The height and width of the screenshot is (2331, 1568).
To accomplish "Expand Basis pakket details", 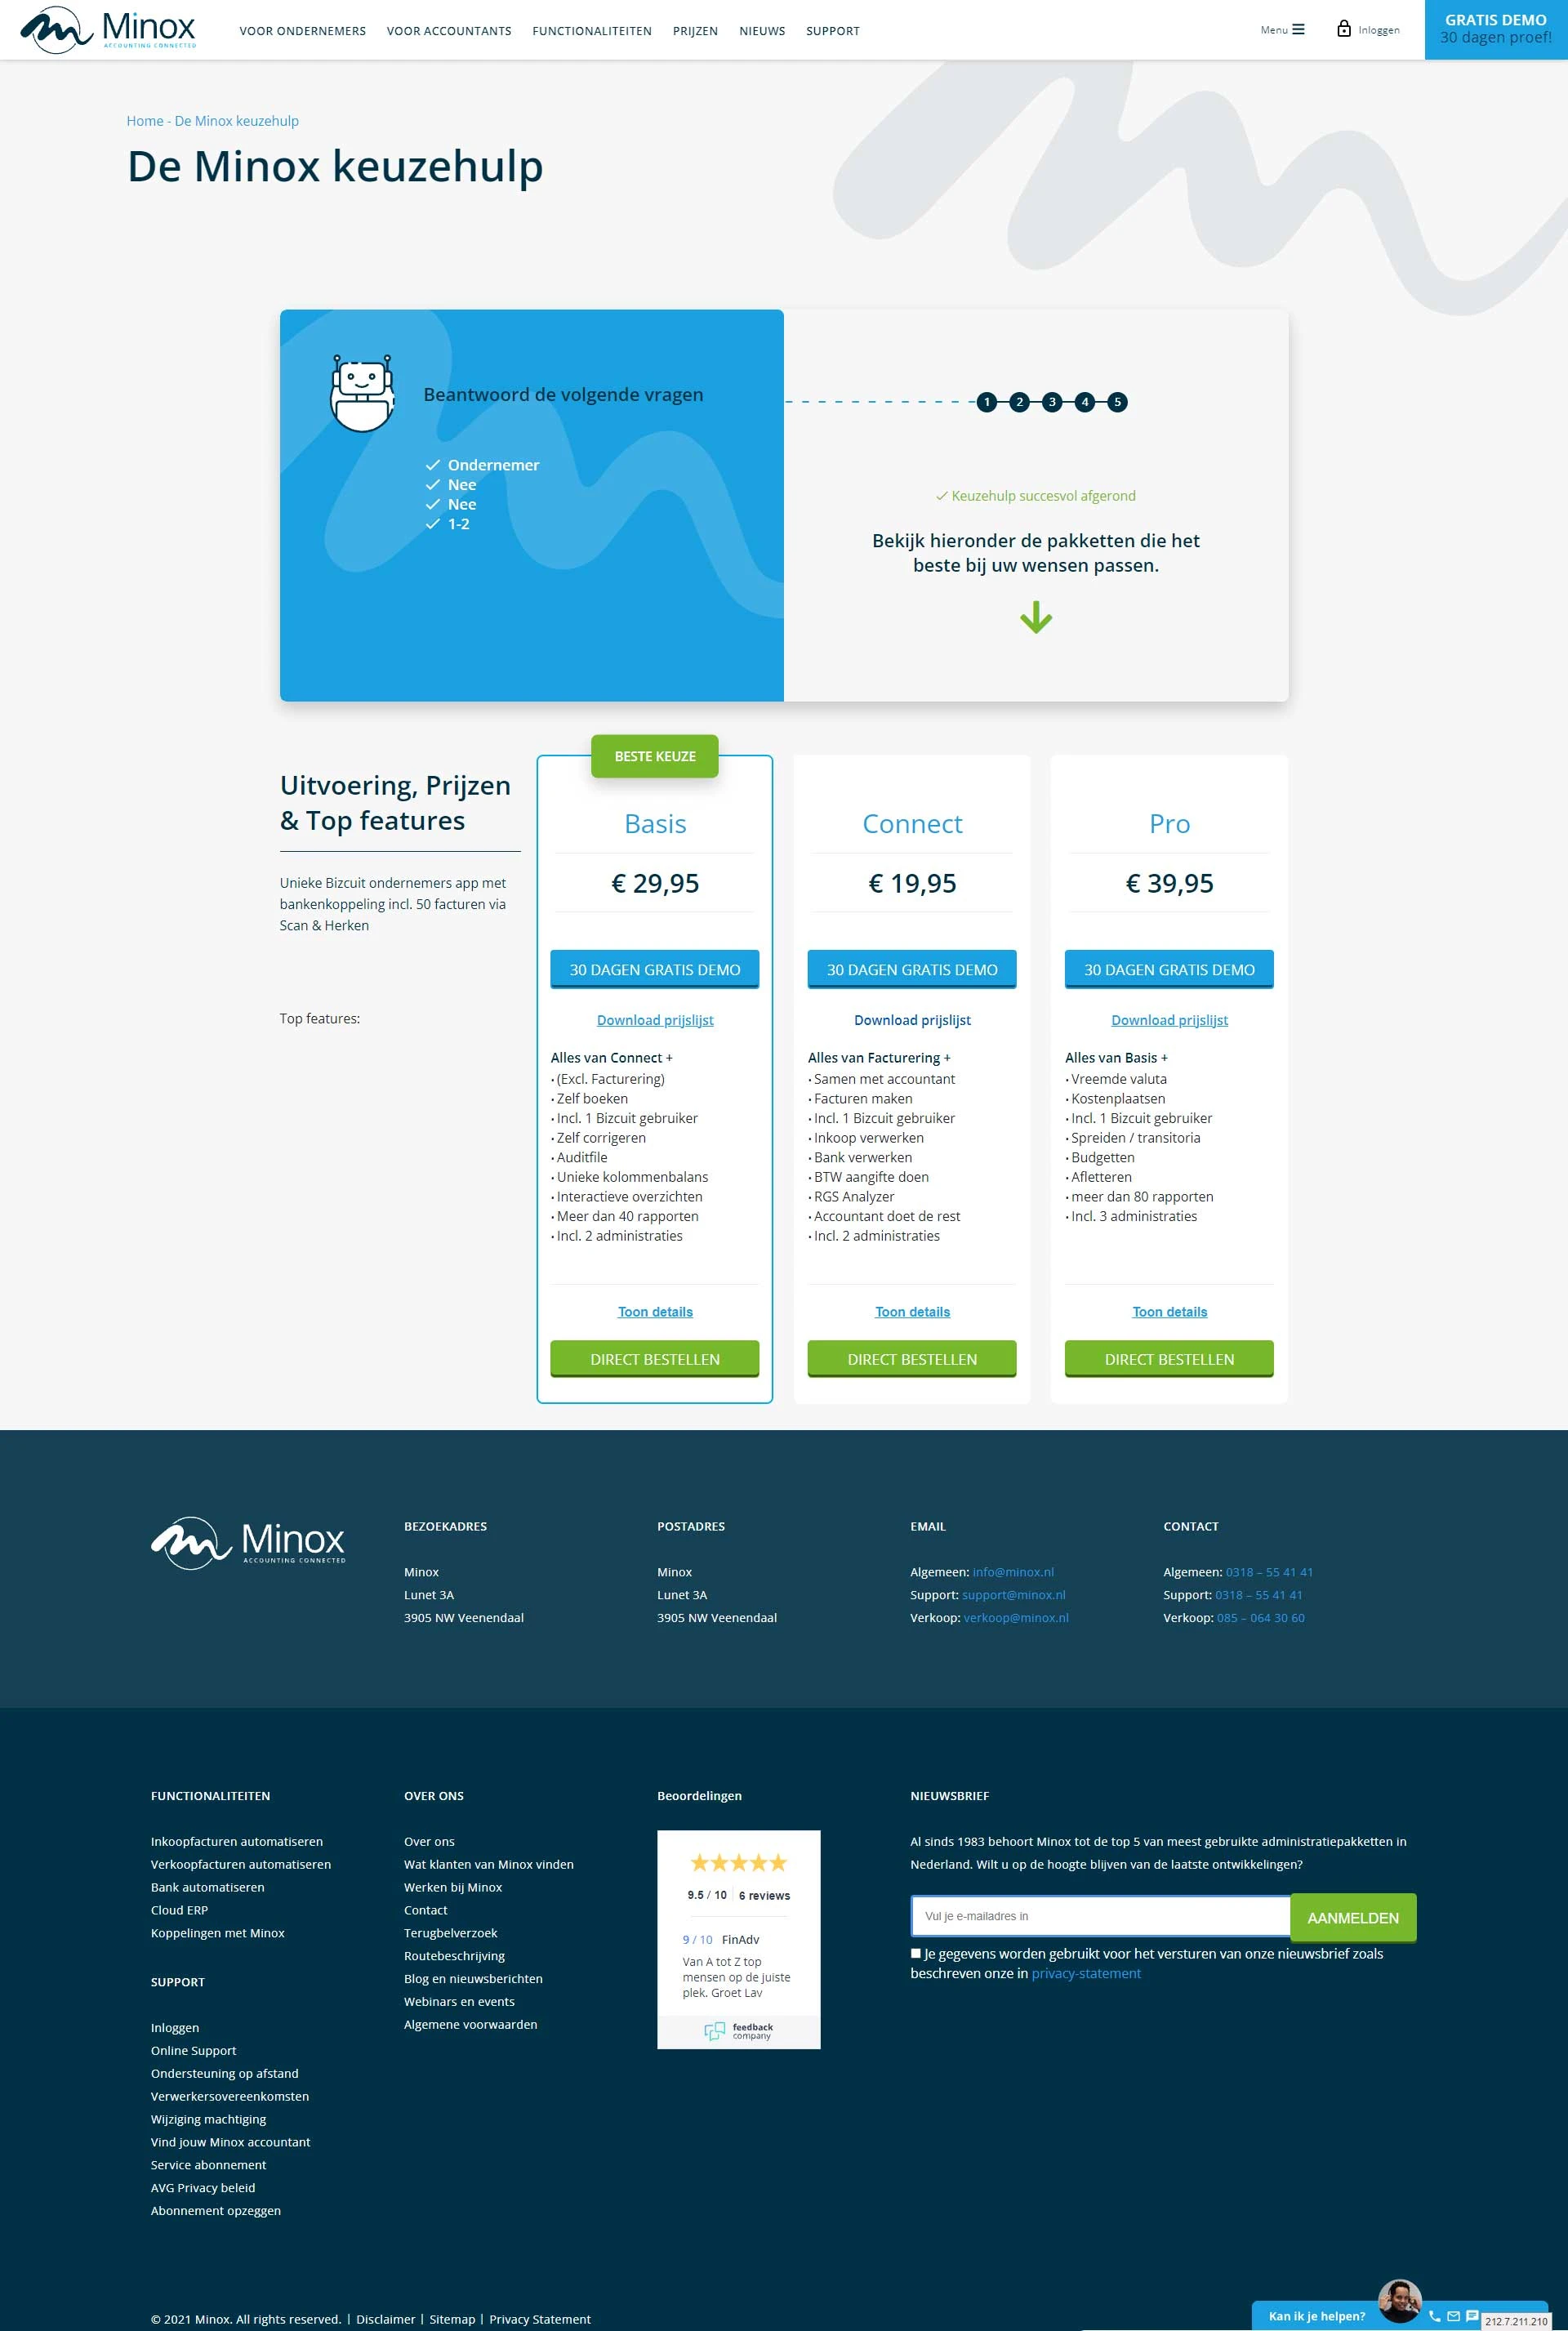I will [x=654, y=1311].
